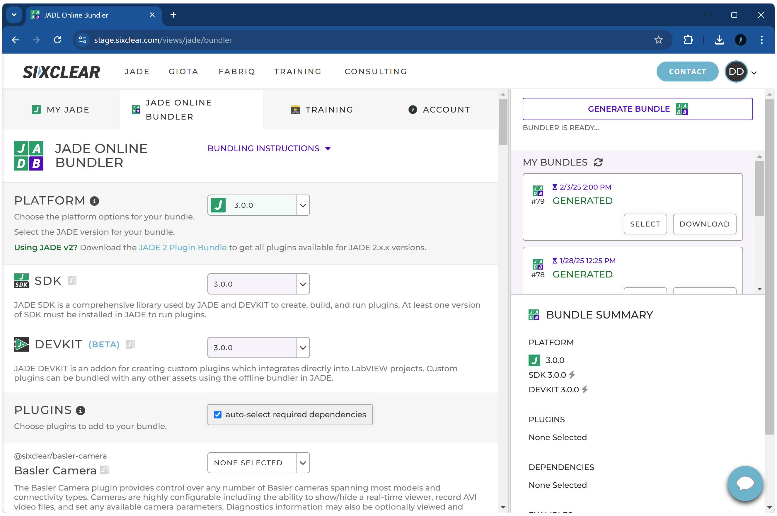Image resolution: width=777 pixels, height=516 pixels.
Task: Toggle auto-select required dependencies checkbox
Action: 217,415
